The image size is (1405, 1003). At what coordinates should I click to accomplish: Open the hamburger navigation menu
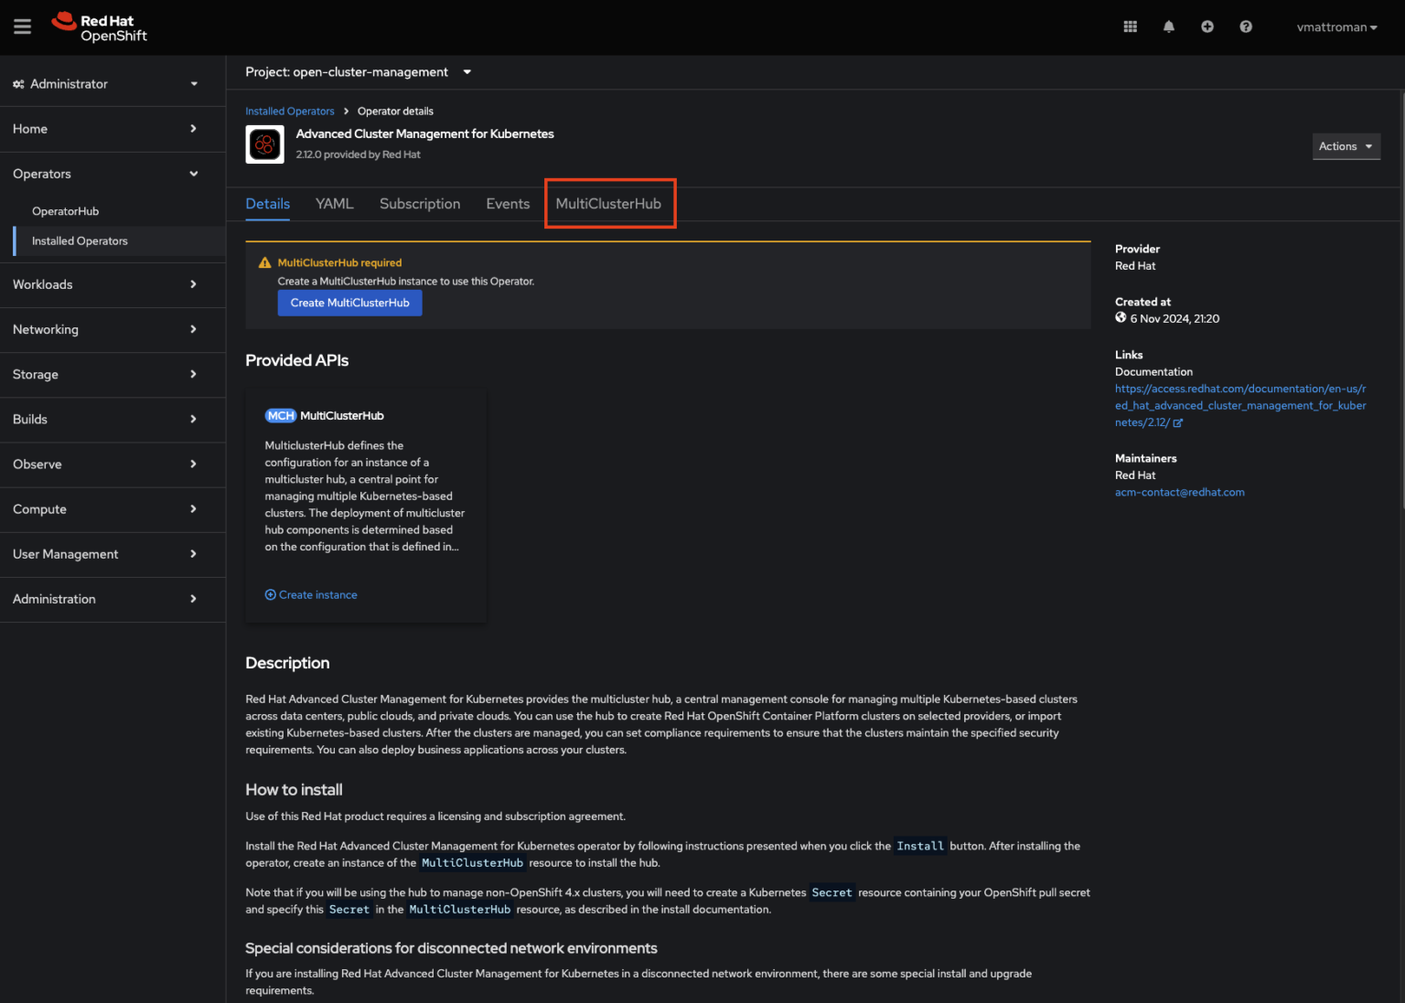(x=22, y=27)
